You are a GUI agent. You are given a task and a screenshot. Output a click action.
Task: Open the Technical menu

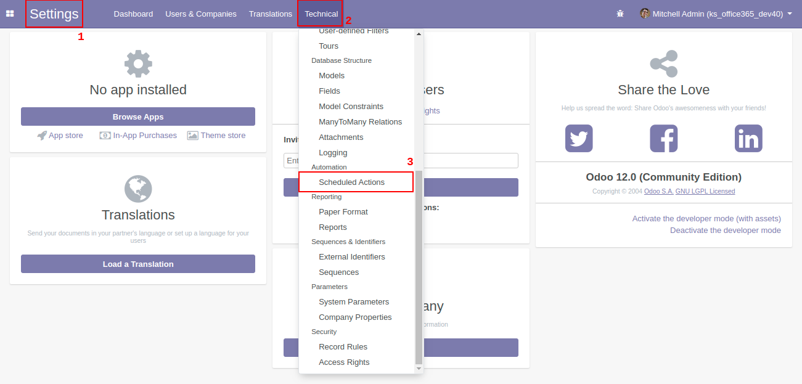321,14
